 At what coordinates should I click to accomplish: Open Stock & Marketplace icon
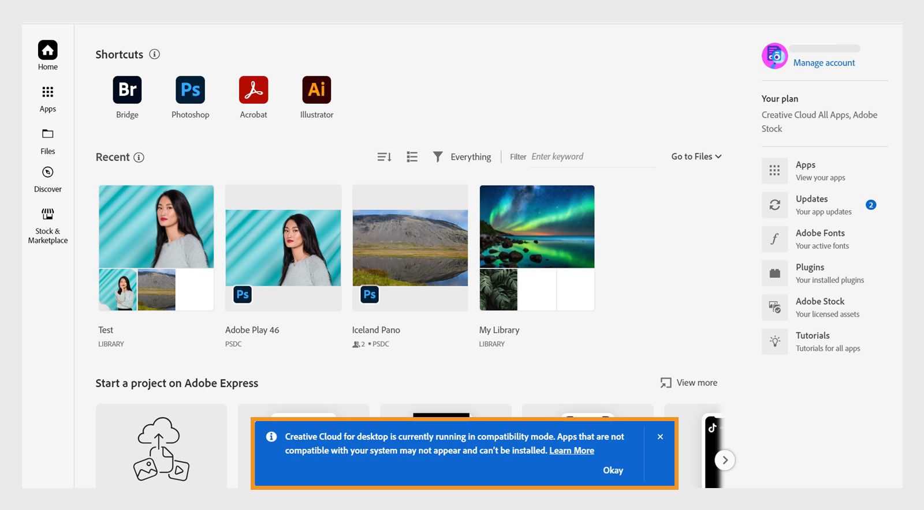pyautogui.click(x=48, y=214)
